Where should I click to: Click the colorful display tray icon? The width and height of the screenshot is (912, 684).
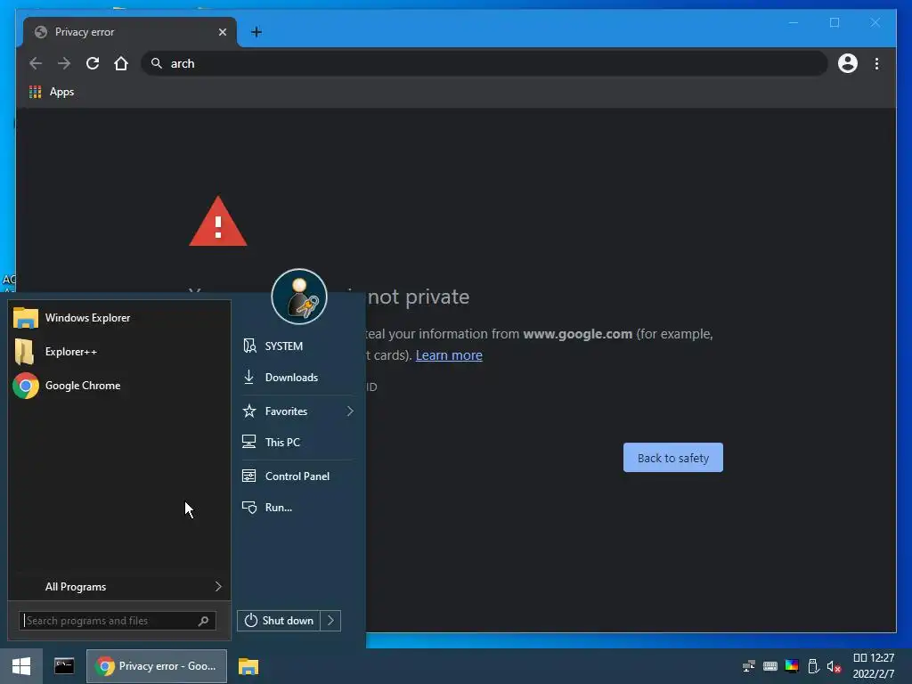(792, 666)
